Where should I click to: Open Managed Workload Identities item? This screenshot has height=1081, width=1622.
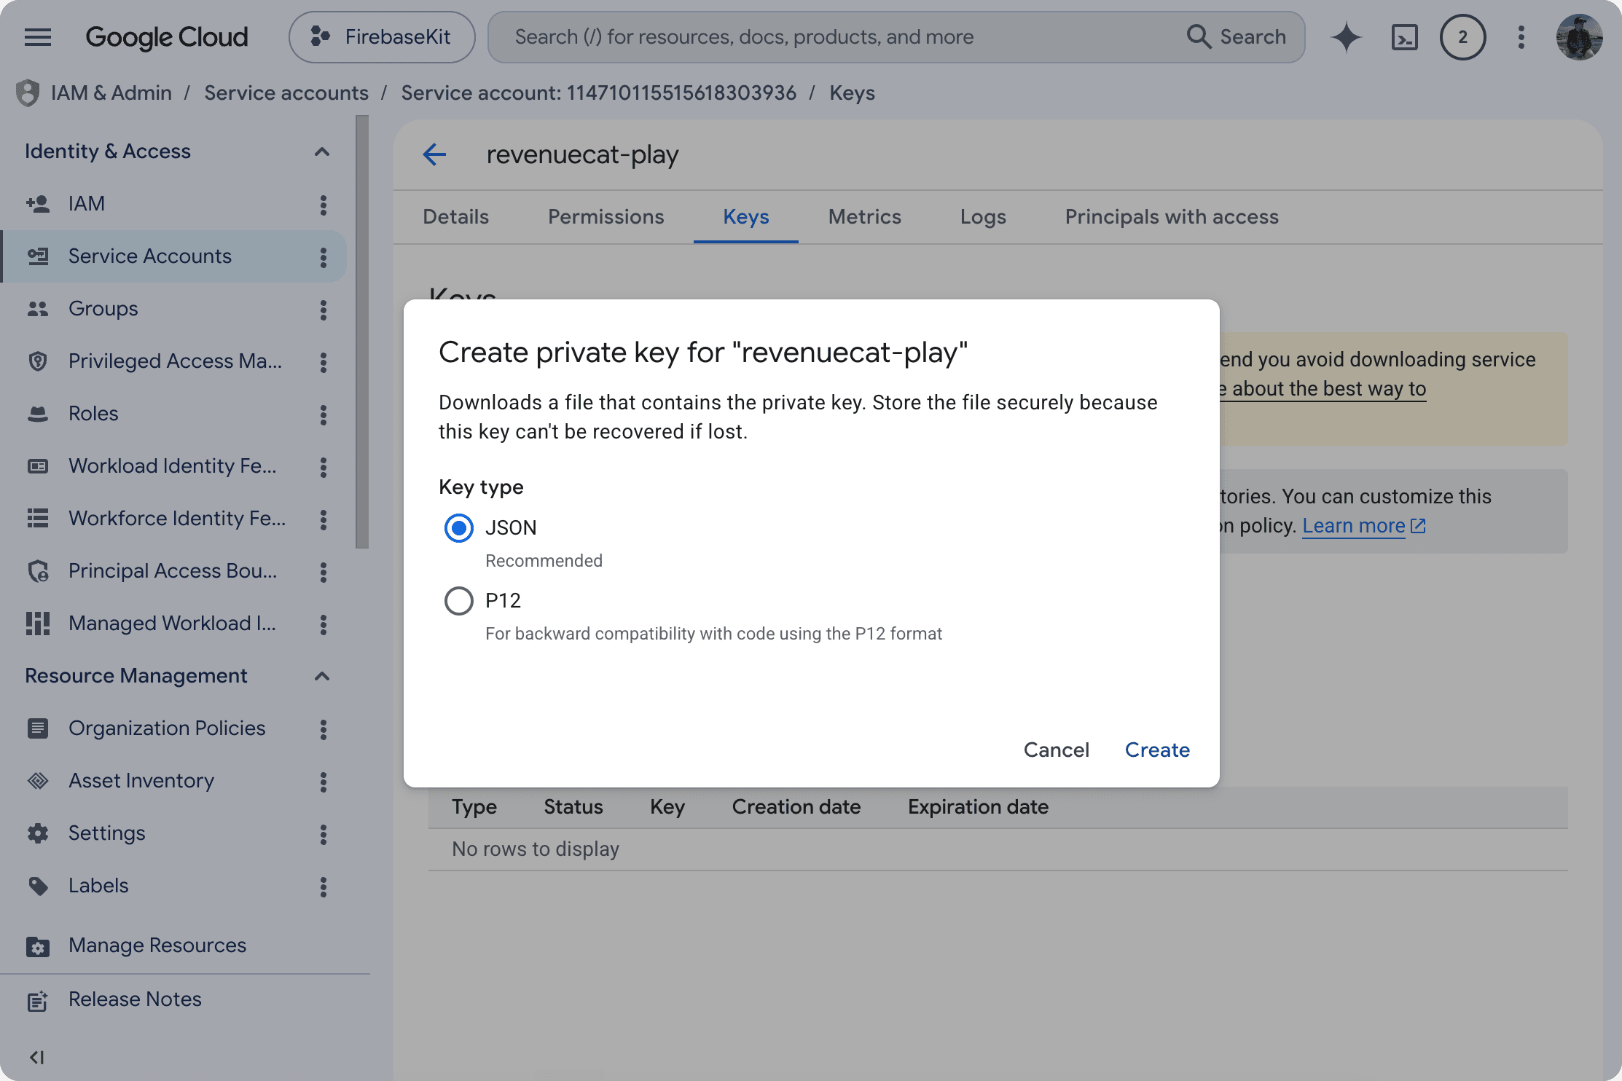(172, 624)
